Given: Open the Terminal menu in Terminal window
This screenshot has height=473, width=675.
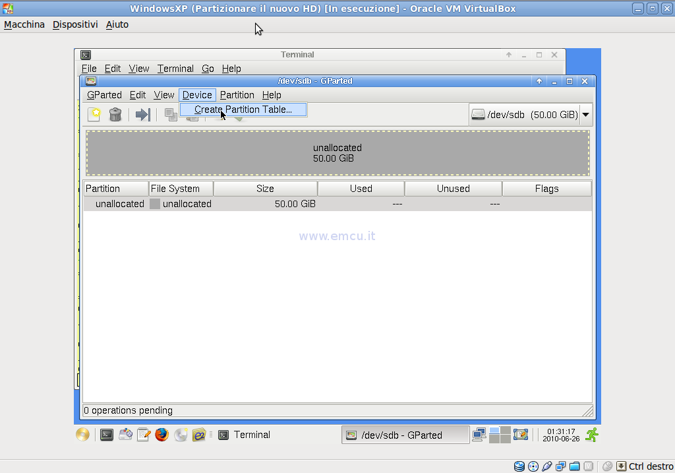Looking at the screenshot, I should tap(175, 69).
